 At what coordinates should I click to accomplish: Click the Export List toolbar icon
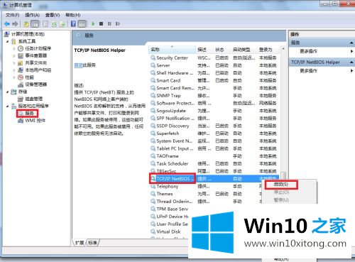(x=62, y=24)
